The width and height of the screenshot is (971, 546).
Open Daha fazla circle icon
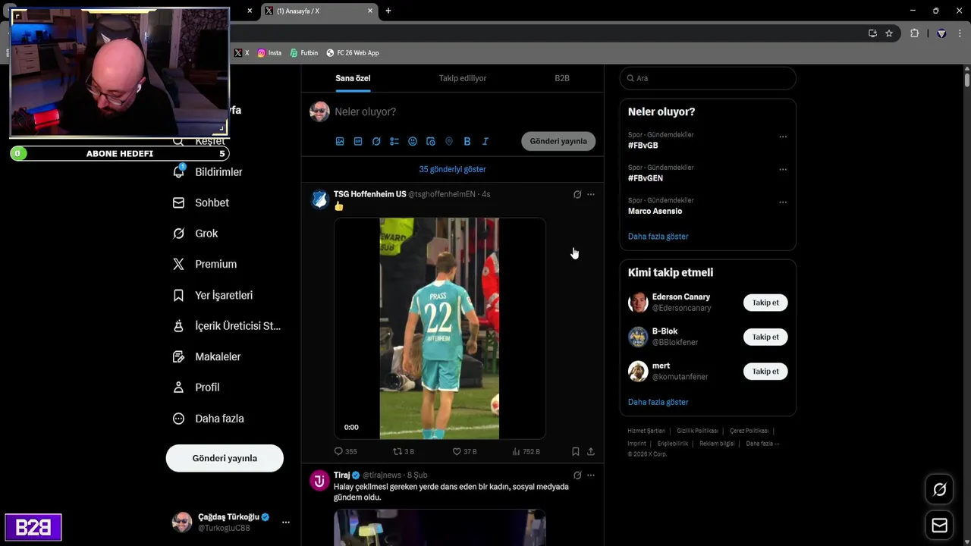[x=178, y=419]
